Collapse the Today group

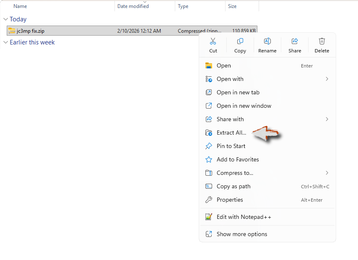click(5, 19)
